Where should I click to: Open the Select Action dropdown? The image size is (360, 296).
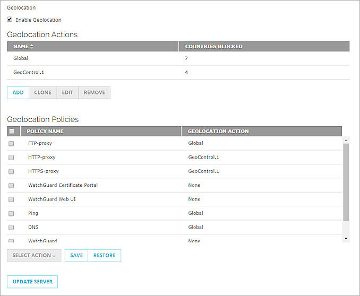click(x=34, y=256)
